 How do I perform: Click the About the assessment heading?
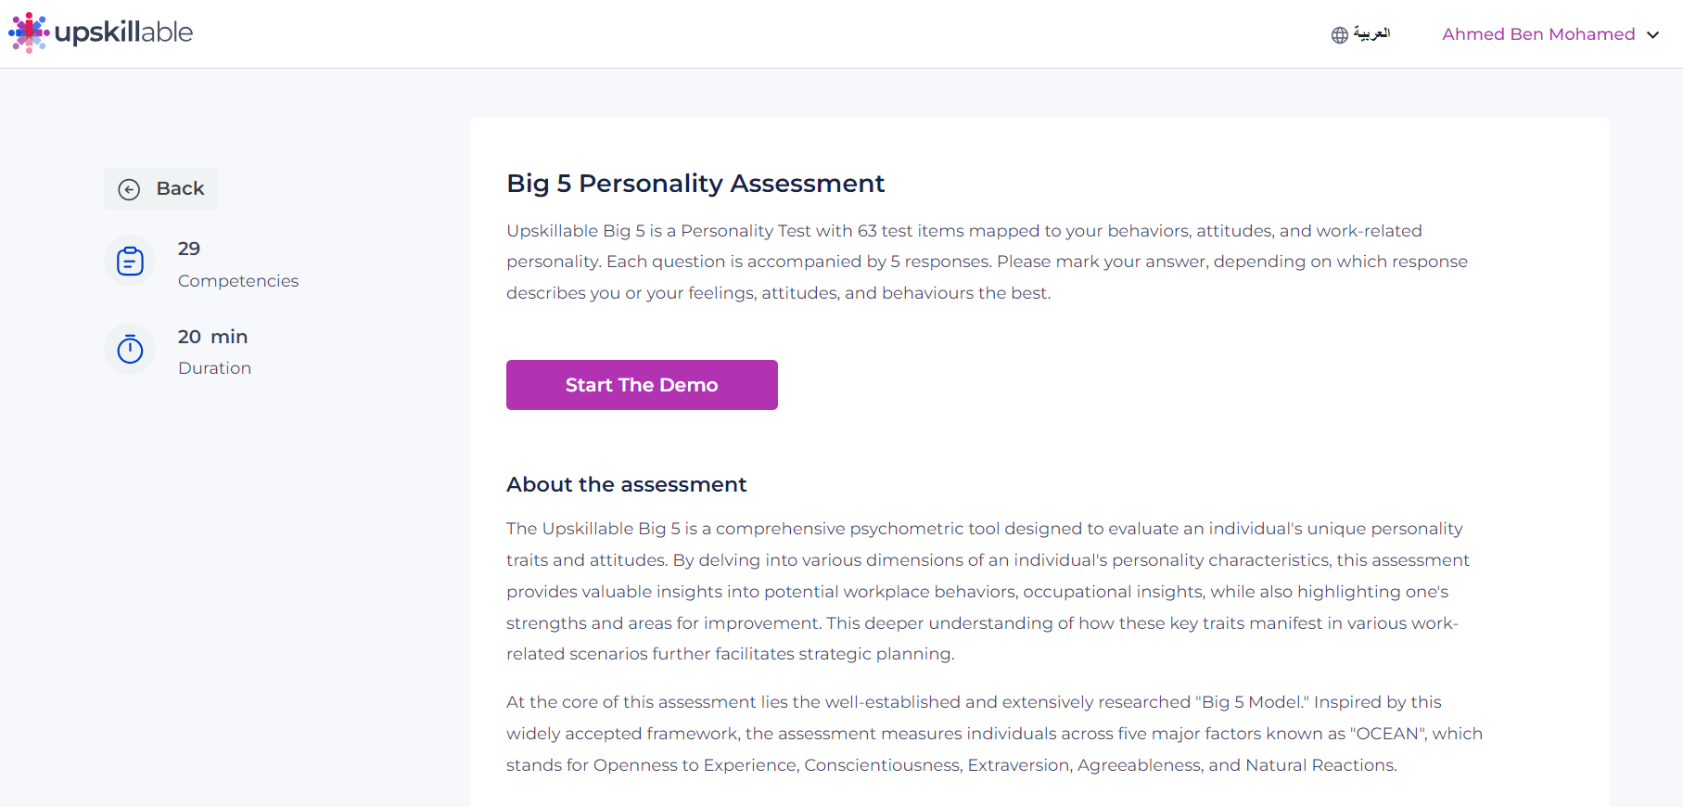pos(626,484)
